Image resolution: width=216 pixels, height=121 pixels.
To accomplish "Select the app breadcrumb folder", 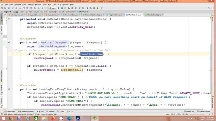I will coord(16,12).
